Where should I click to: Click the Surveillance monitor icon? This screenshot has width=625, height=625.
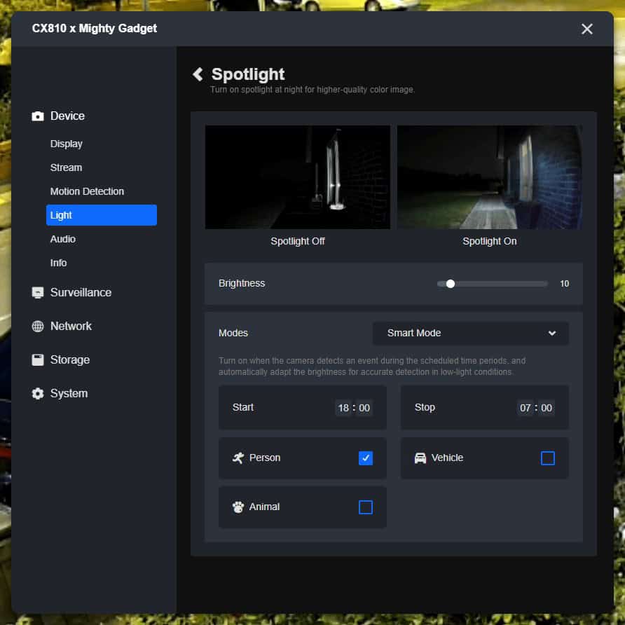point(38,293)
